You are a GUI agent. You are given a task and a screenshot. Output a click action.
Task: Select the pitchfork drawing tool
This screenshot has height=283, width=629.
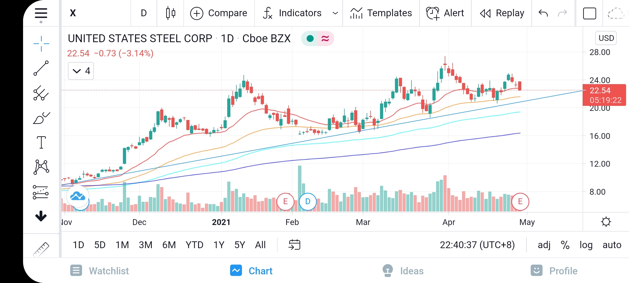coord(41,93)
